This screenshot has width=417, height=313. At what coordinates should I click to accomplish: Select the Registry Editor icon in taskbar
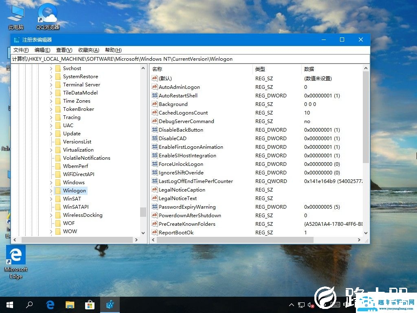[110, 304]
